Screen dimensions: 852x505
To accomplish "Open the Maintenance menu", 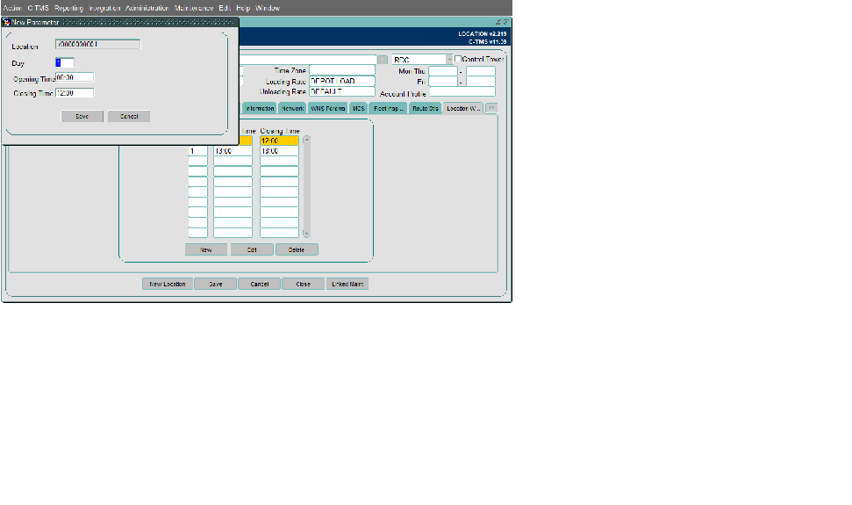I will pyautogui.click(x=194, y=8).
